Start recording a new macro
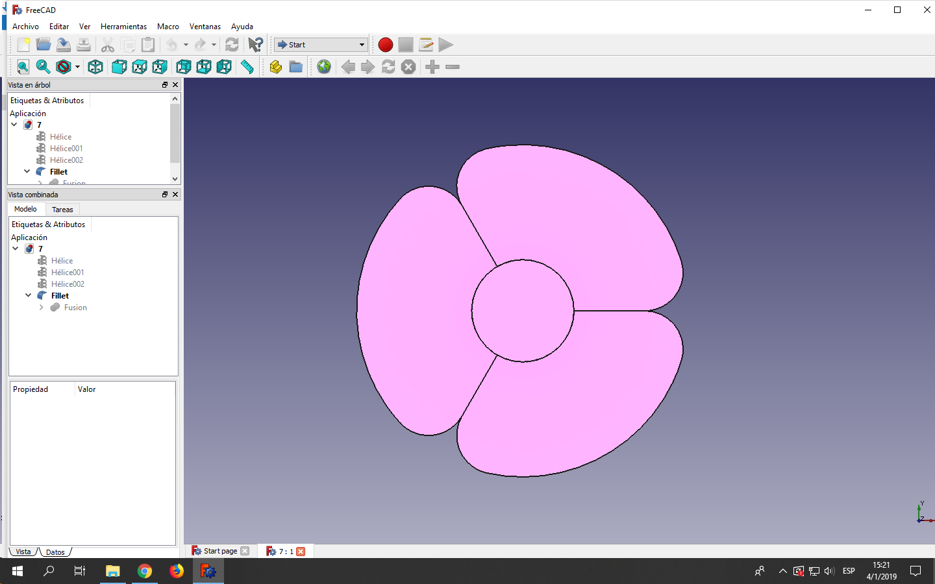935x584 pixels. pyautogui.click(x=385, y=45)
